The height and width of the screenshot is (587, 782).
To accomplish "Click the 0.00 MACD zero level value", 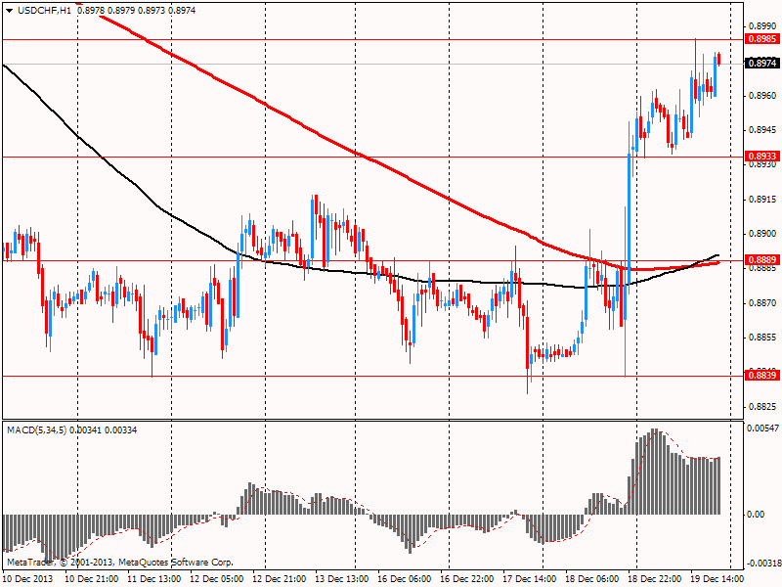I will coord(756,515).
